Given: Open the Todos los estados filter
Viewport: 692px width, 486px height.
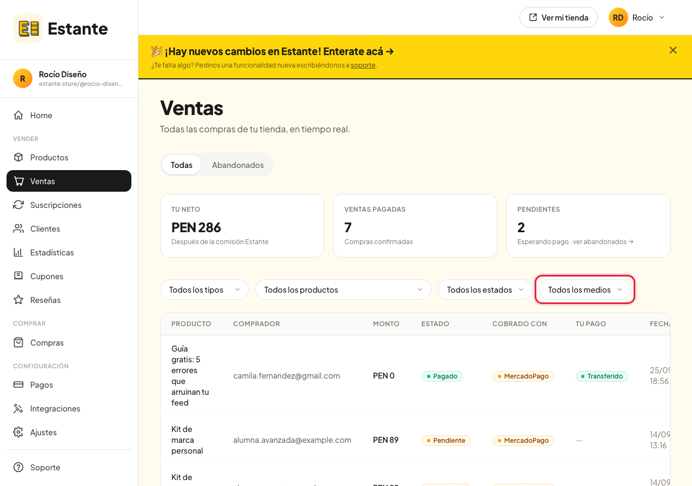Looking at the screenshot, I should click(x=485, y=289).
